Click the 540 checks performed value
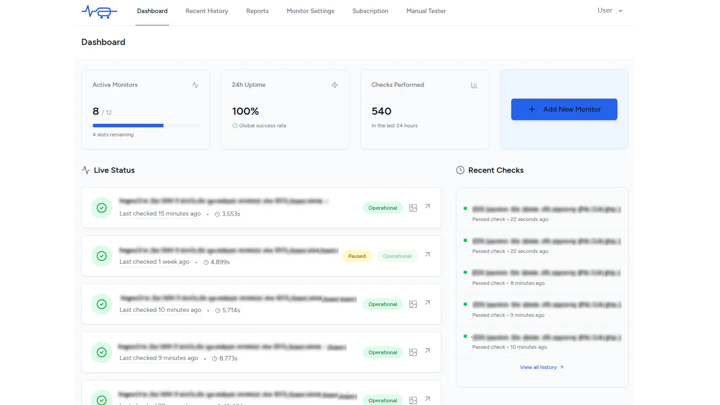This screenshot has width=720, height=405. click(382, 111)
